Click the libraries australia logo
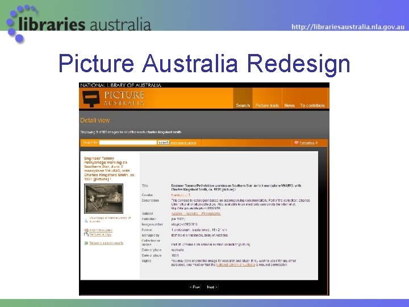 pos(78,24)
